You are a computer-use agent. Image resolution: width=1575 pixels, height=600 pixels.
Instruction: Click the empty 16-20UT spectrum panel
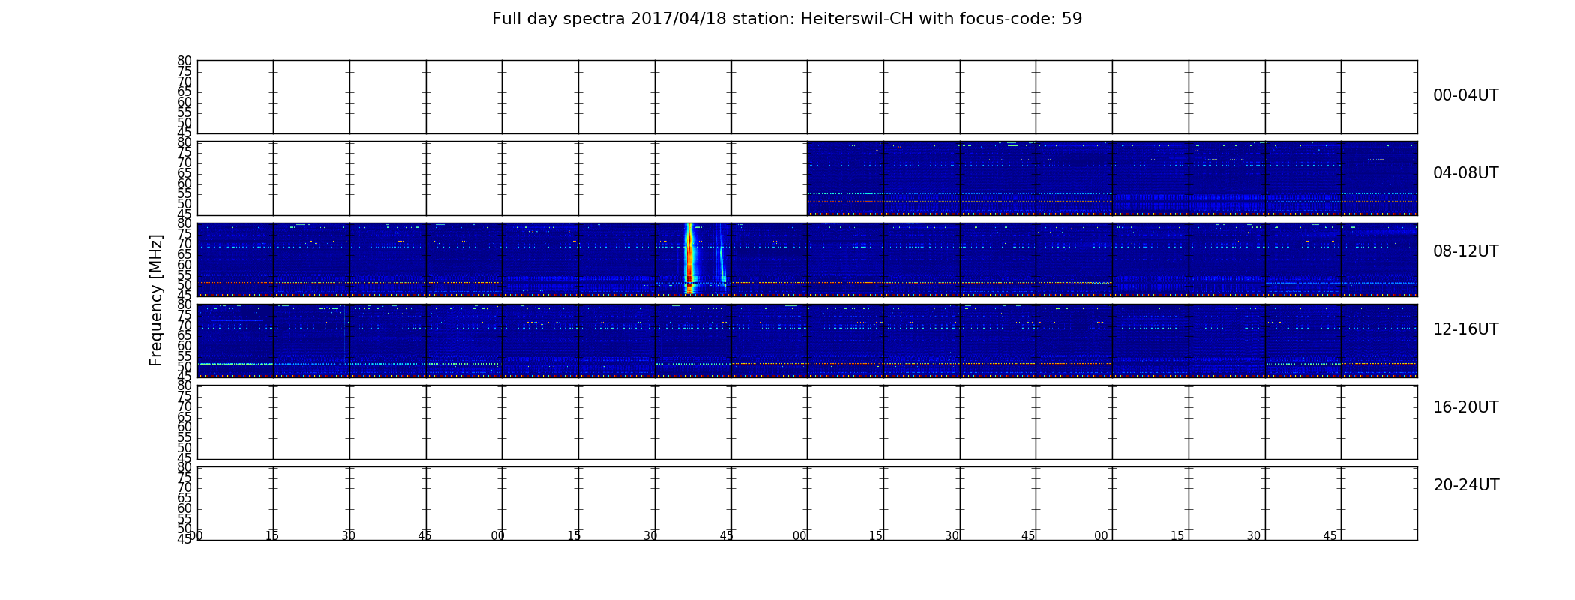[x=807, y=422]
